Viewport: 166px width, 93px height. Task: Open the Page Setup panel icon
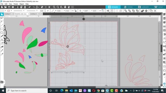pyautogui.click(x=164, y=14)
